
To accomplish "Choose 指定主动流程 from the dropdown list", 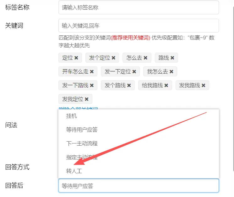I will (x=139, y=157).
